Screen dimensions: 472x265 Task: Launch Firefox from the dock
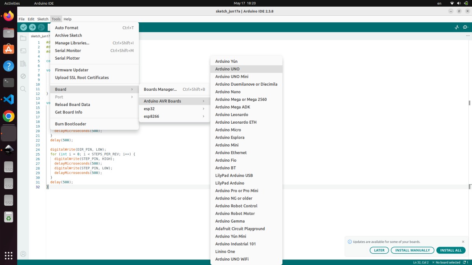(x=9, y=16)
